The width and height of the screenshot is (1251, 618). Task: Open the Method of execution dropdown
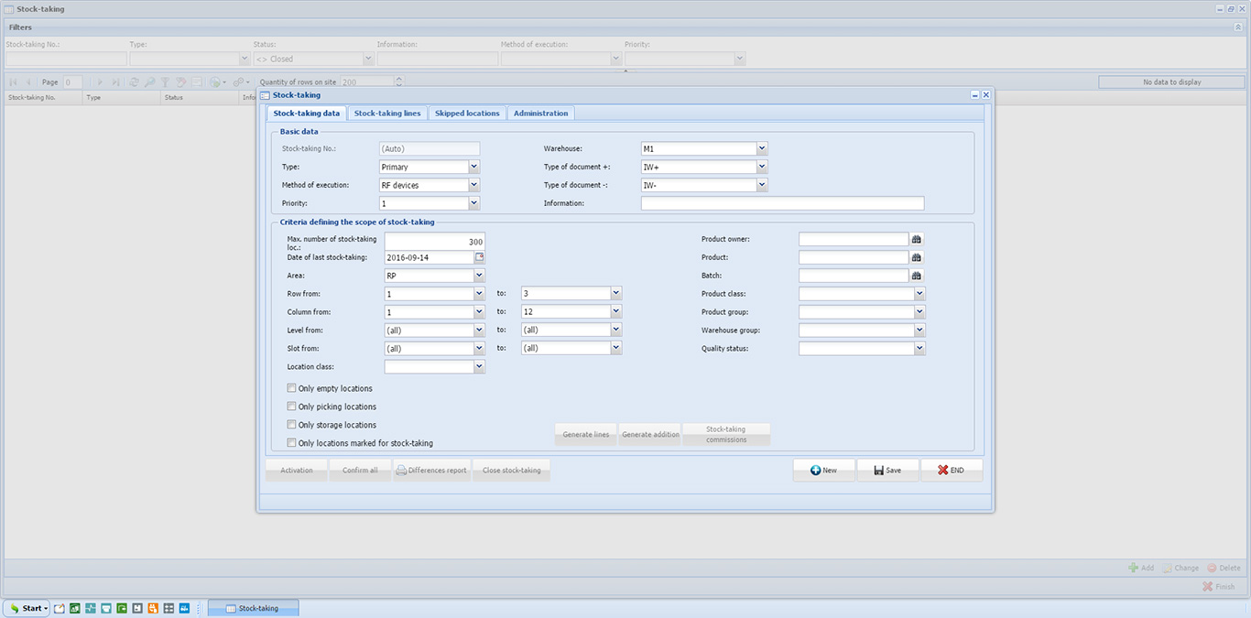pyautogui.click(x=473, y=185)
